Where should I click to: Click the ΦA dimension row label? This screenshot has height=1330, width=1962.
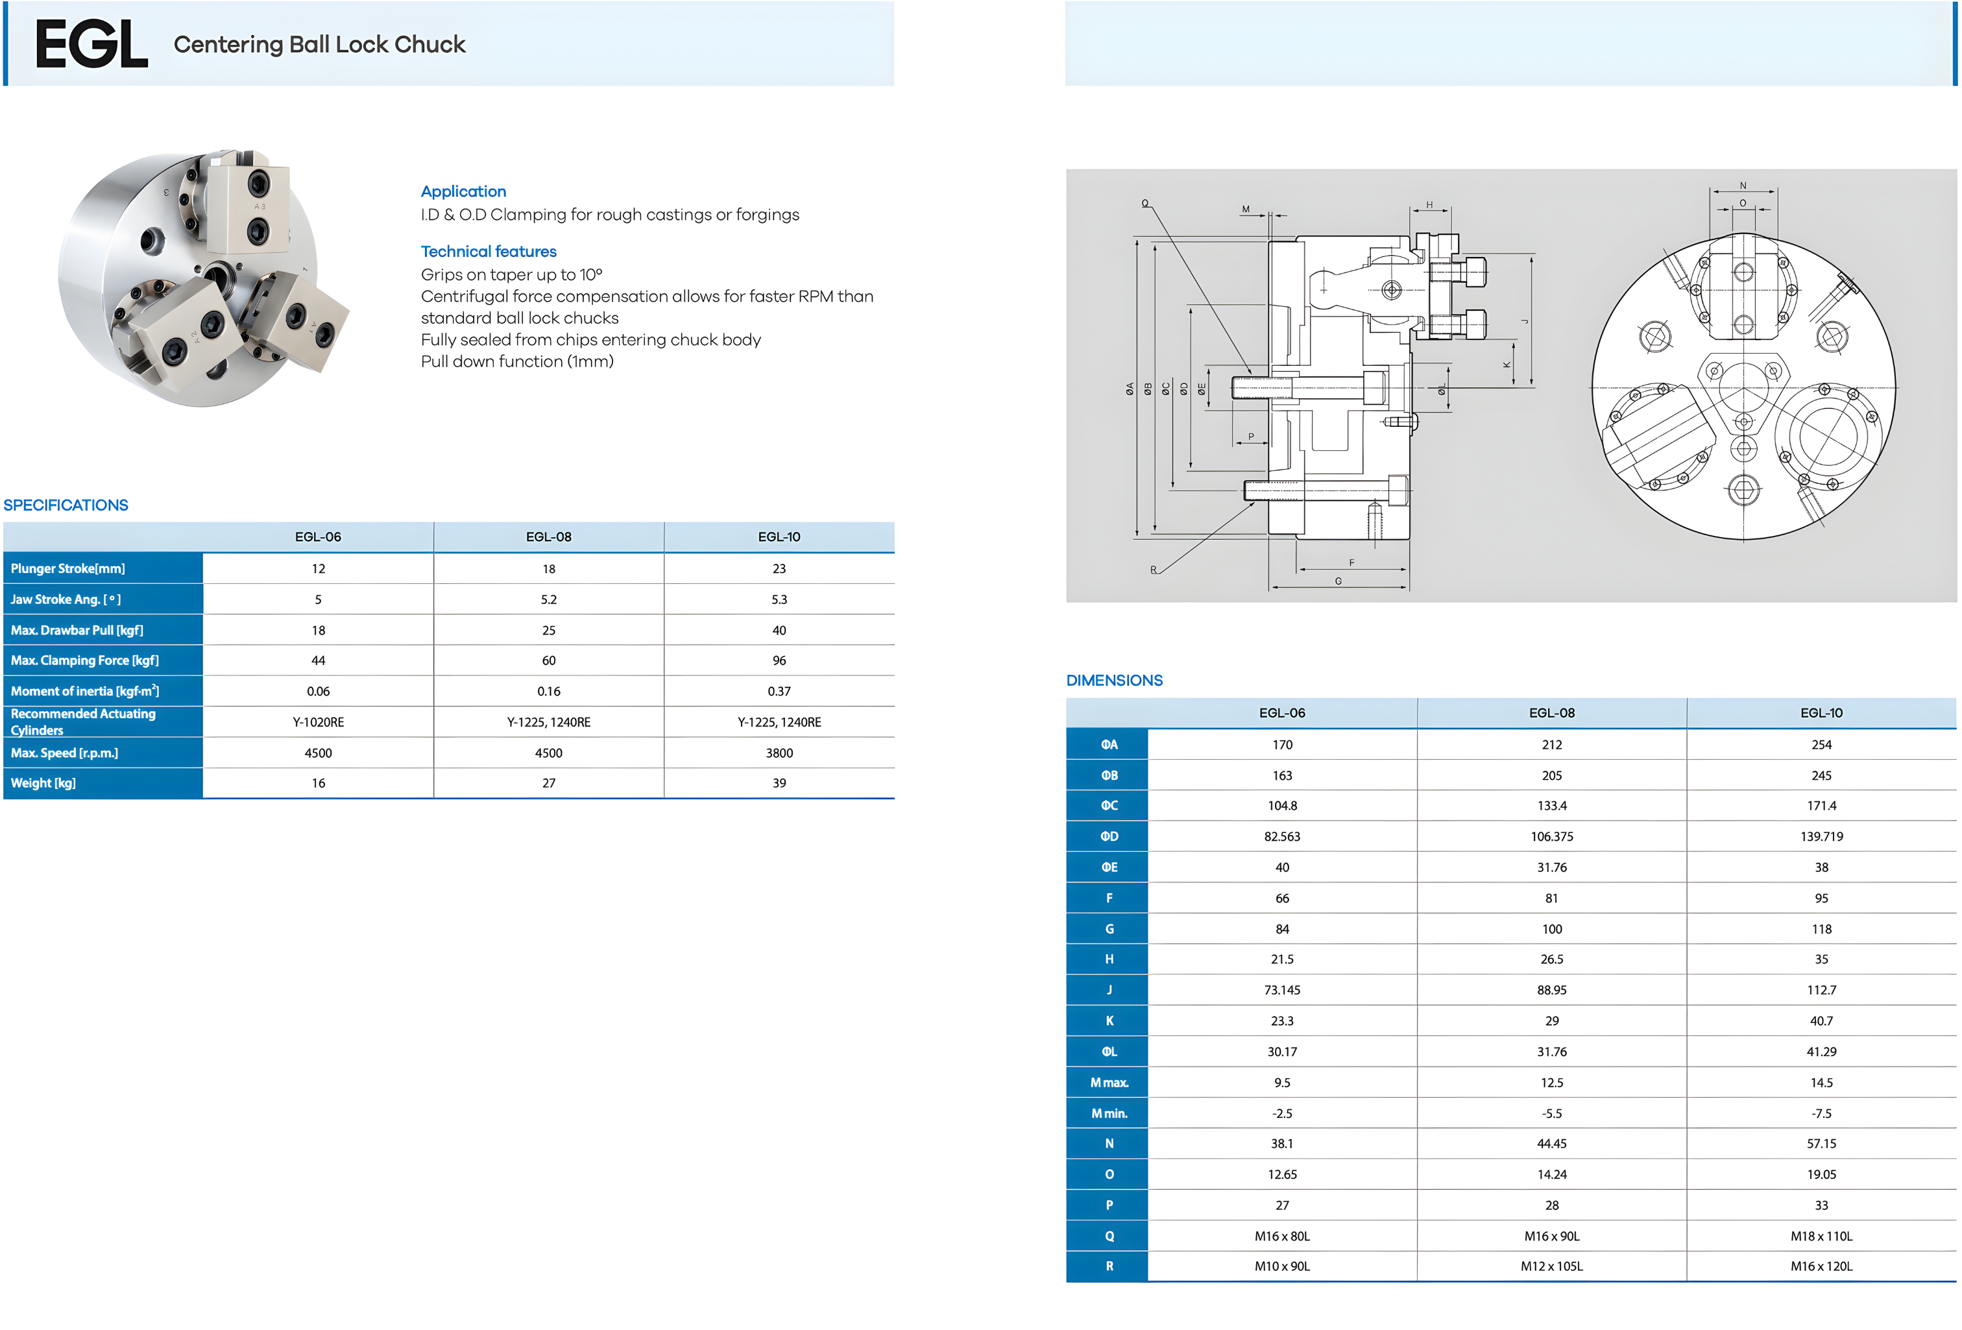(x=1108, y=745)
